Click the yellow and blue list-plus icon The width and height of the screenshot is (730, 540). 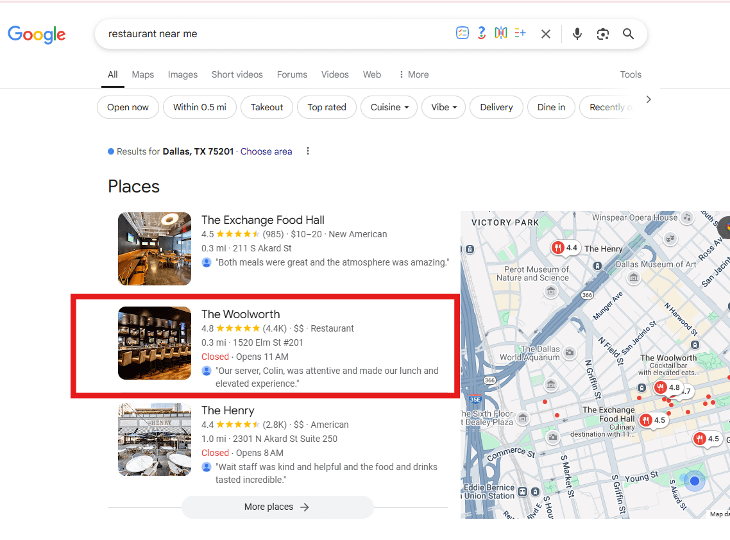point(520,33)
